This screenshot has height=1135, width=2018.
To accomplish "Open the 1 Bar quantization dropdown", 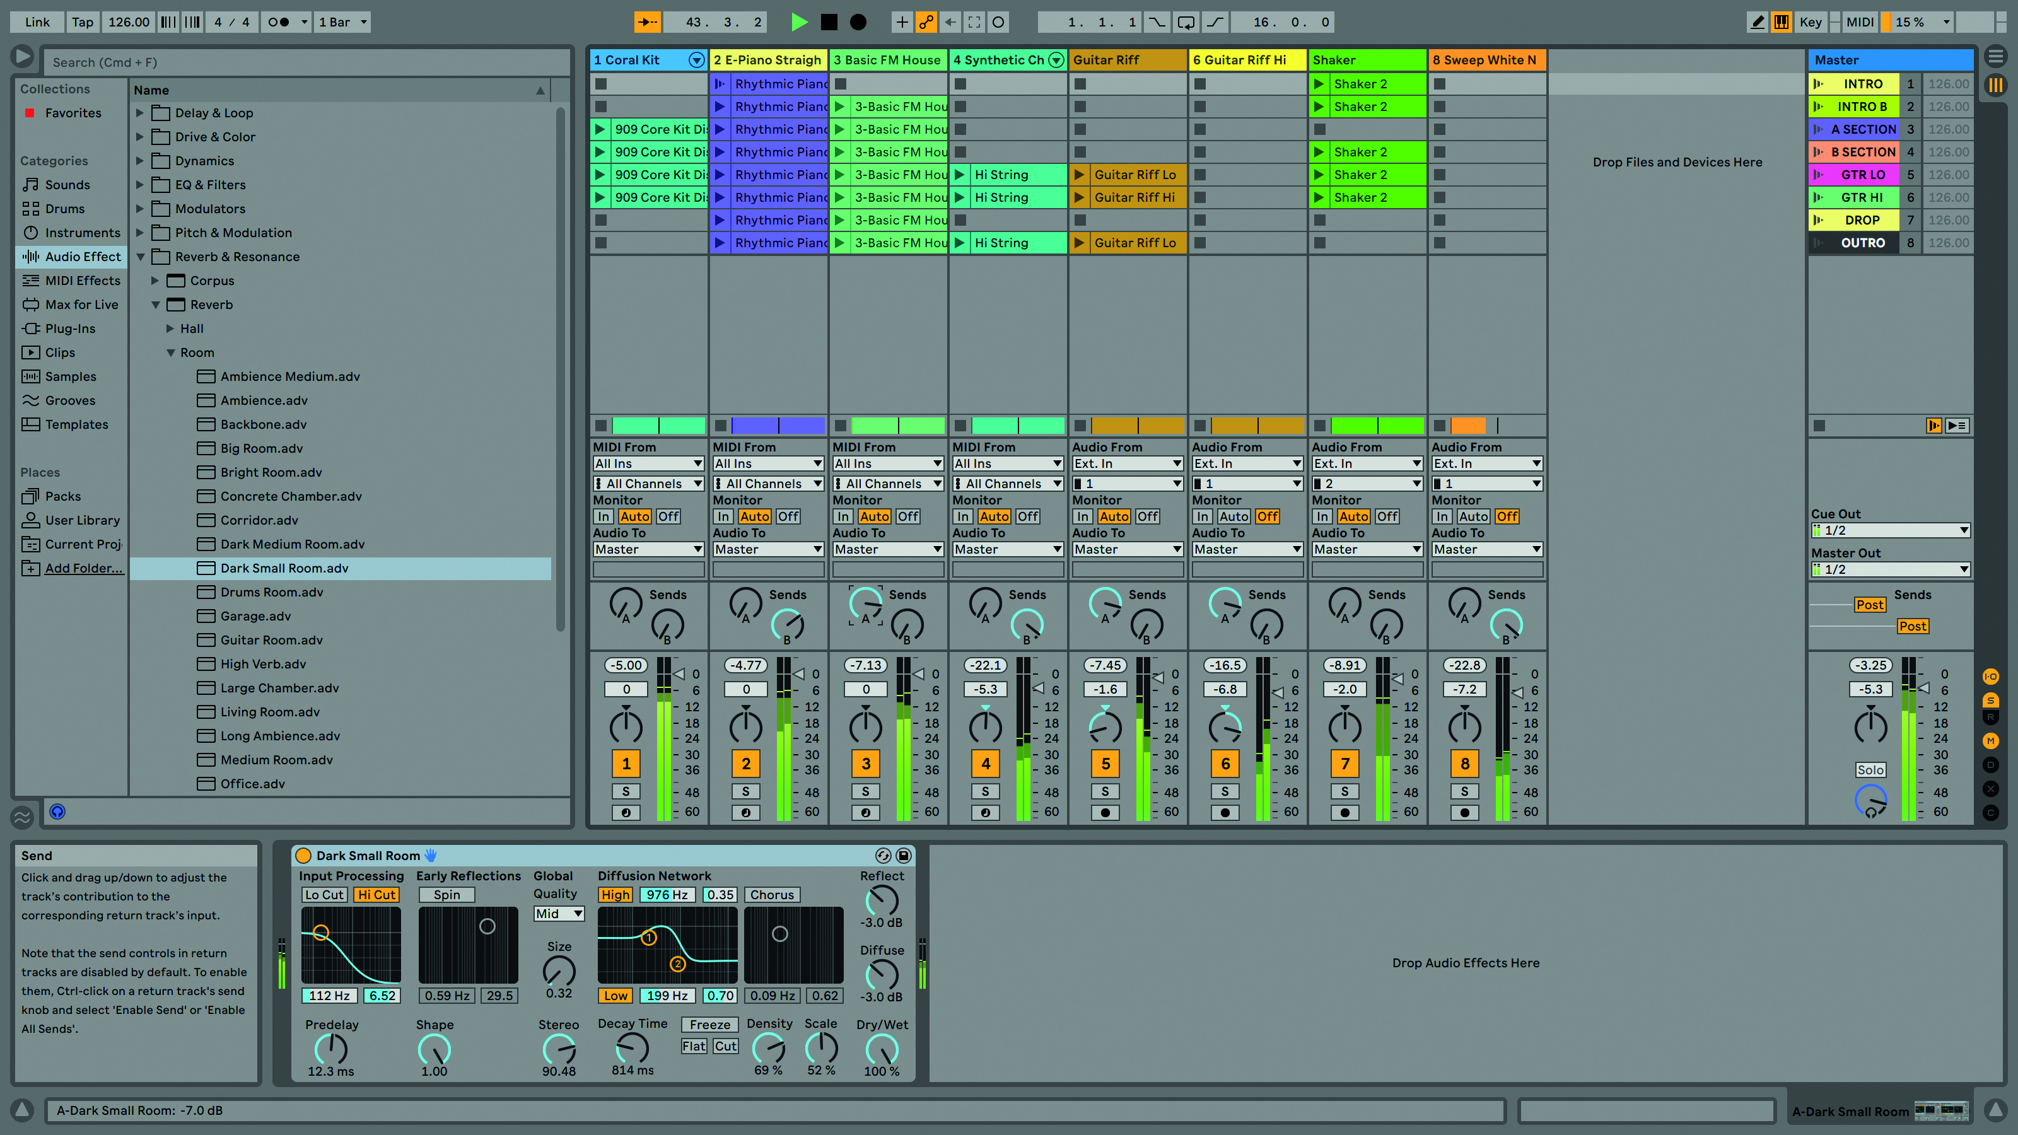I will point(343,22).
